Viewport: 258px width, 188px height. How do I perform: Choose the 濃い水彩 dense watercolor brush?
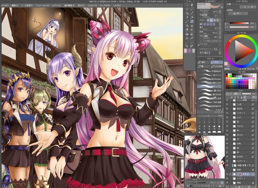coord(209,91)
